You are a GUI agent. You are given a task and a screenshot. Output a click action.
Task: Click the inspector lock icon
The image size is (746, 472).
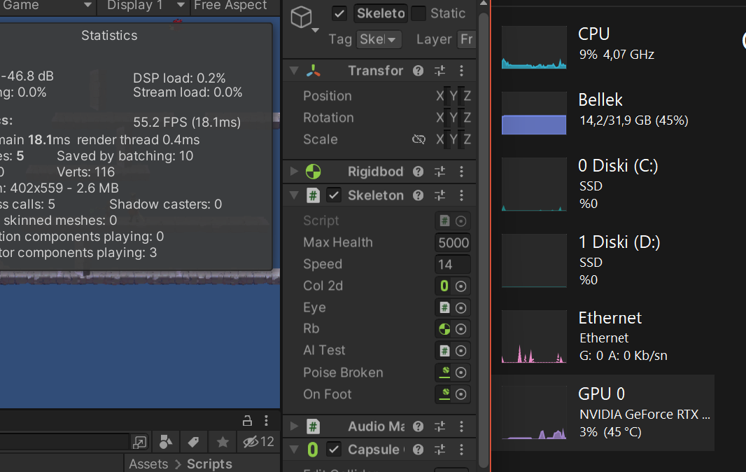[x=247, y=420]
